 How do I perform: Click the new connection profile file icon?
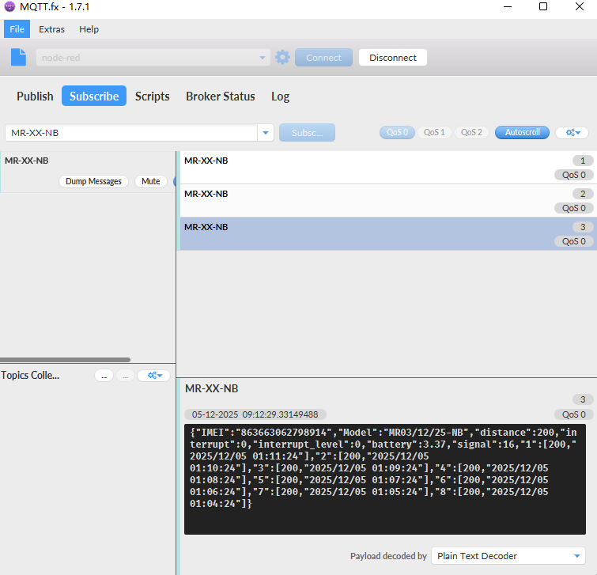[x=18, y=57]
